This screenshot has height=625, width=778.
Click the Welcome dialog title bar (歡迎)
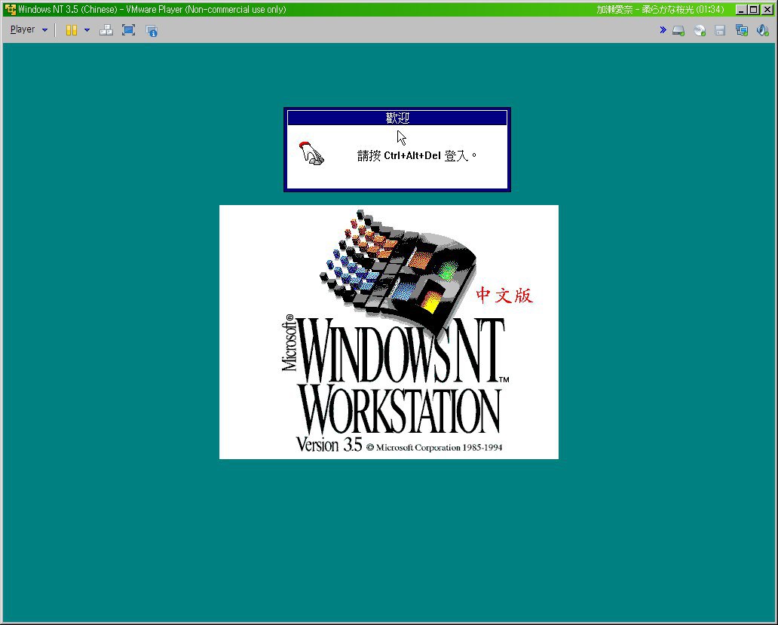pyautogui.click(x=397, y=118)
